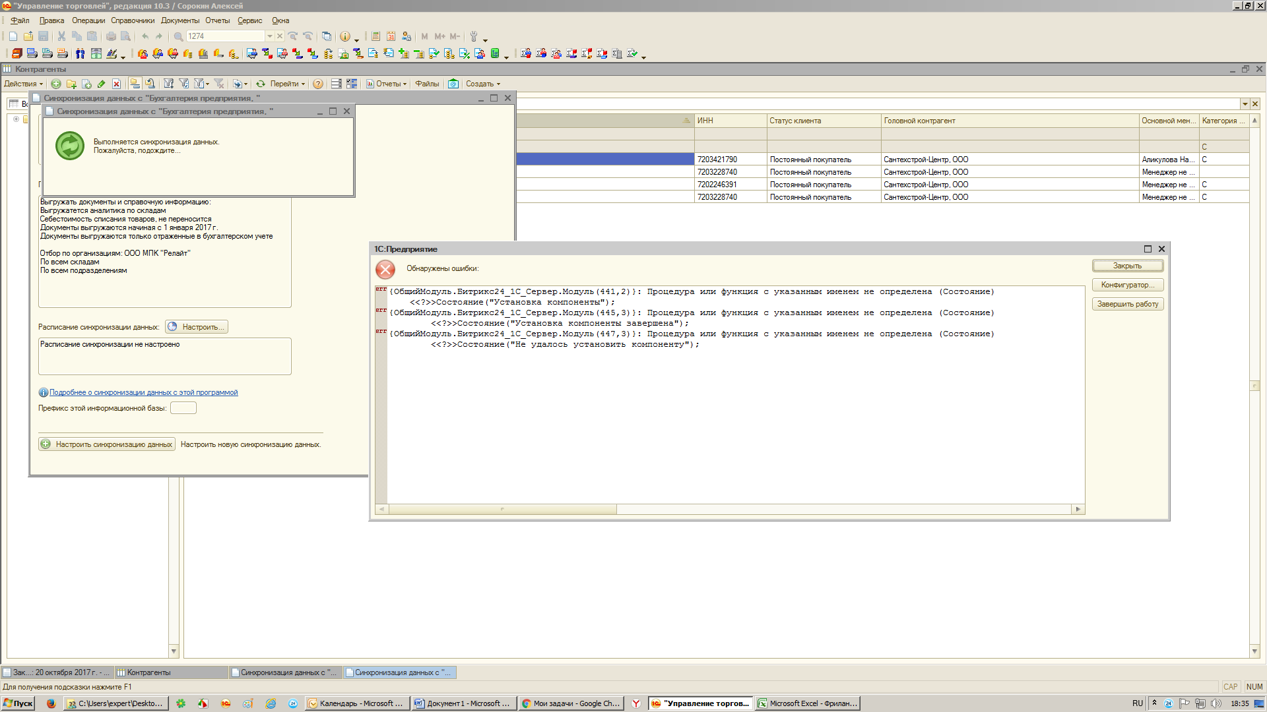Open the Сервис menu
The image size is (1267, 712).
tap(249, 20)
